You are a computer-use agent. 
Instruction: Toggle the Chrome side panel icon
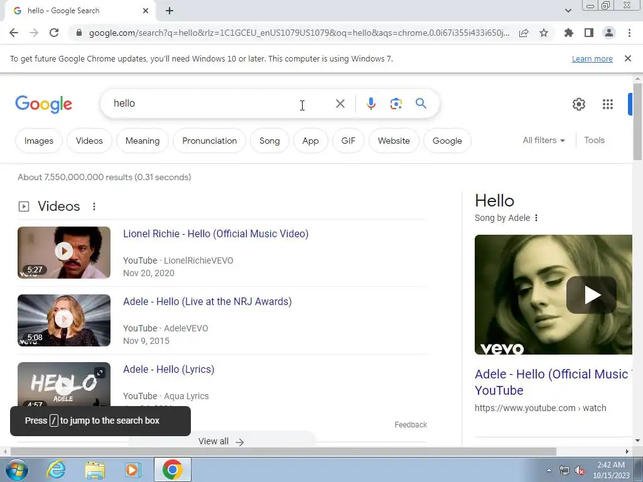pyautogui.click(x=589, y=33)
